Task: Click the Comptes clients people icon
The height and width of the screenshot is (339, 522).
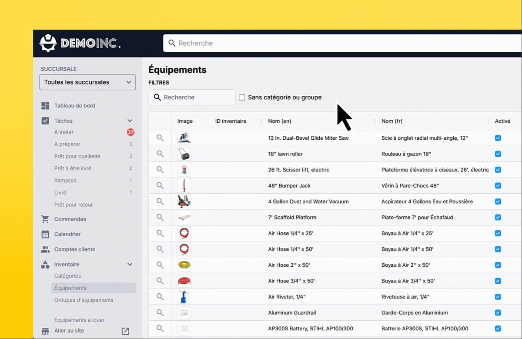Action: [x=45, y=249]
